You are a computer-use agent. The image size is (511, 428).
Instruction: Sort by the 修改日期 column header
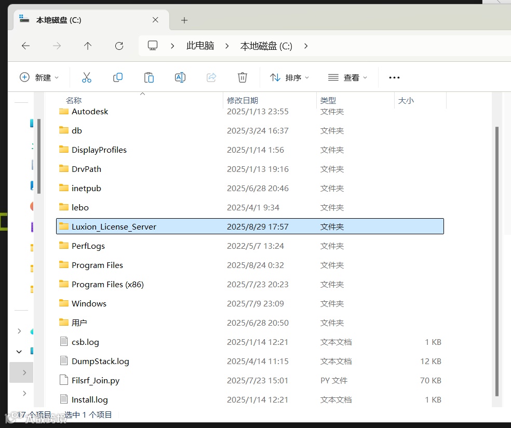tap(243, 100)
